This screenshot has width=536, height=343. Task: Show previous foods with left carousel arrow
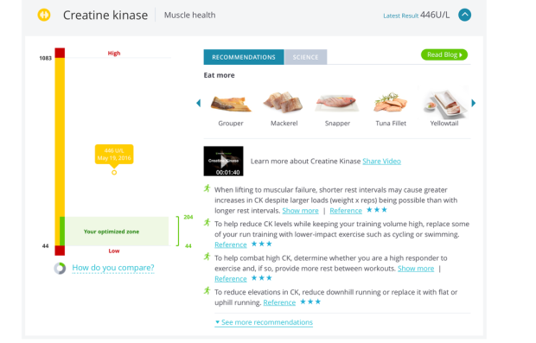coord(198,103)
